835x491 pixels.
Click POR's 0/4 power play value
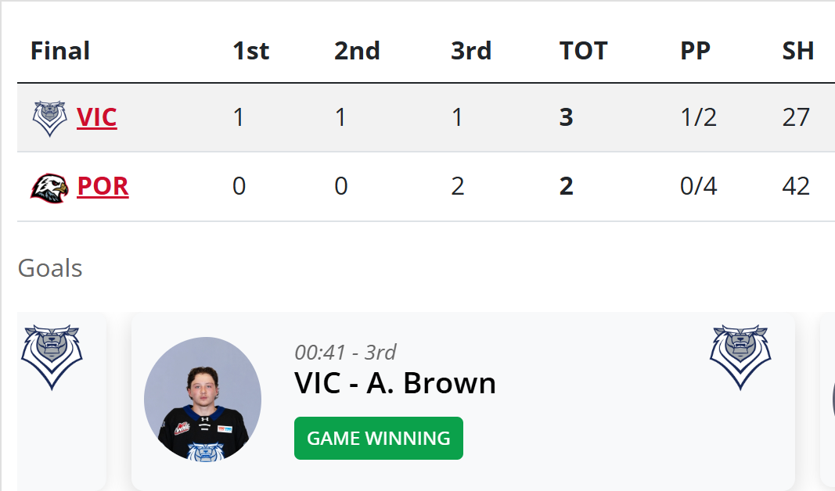699,188
